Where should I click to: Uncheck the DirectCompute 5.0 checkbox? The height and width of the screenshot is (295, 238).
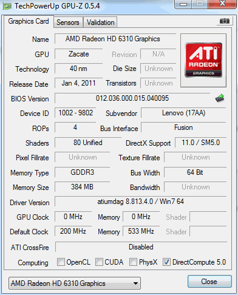166,262
